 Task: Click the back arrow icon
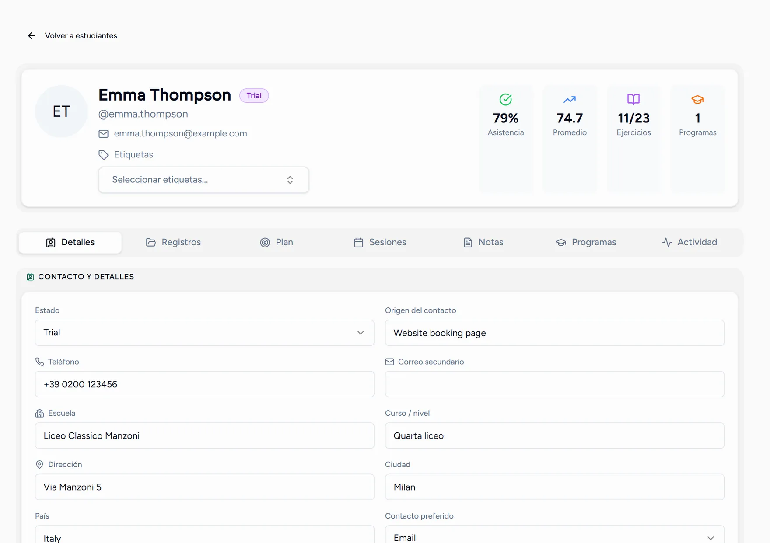point(31,36)
